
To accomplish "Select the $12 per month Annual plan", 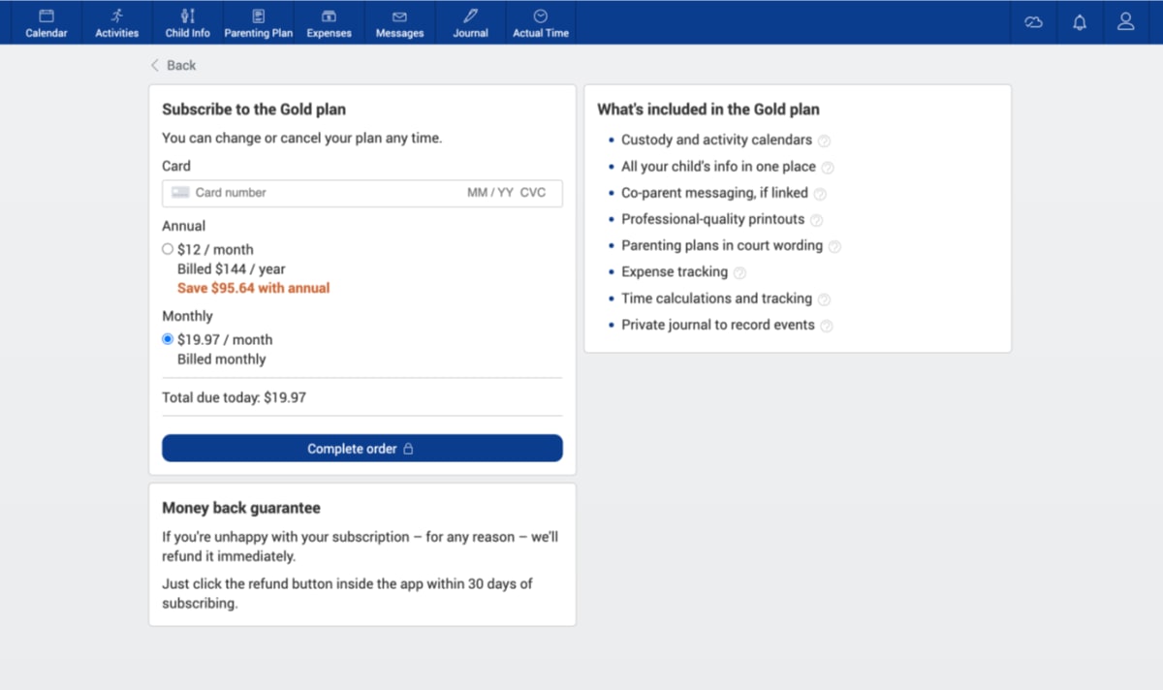I will (x=167, y=248).
